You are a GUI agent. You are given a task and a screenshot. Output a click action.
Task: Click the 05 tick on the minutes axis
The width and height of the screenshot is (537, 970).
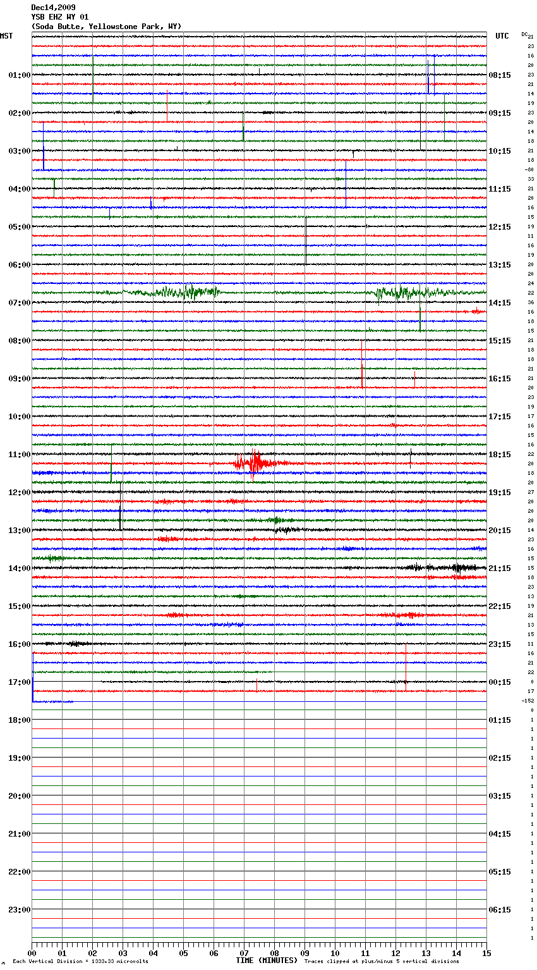[x=183, y=953]
